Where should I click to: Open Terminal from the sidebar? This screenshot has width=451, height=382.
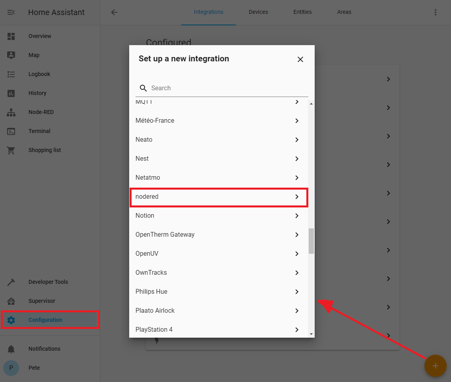(x=50, y=131)
